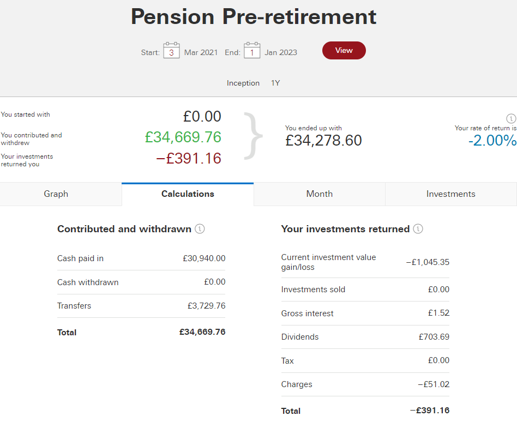Click the Jan 2023 end date text

[281, 52]
